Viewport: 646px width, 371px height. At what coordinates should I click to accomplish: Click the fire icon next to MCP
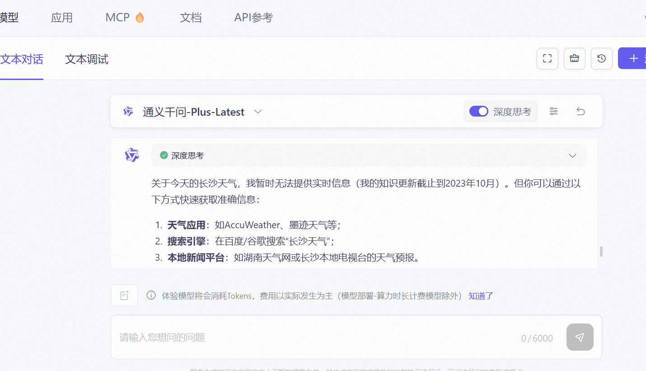coord(140,18)
